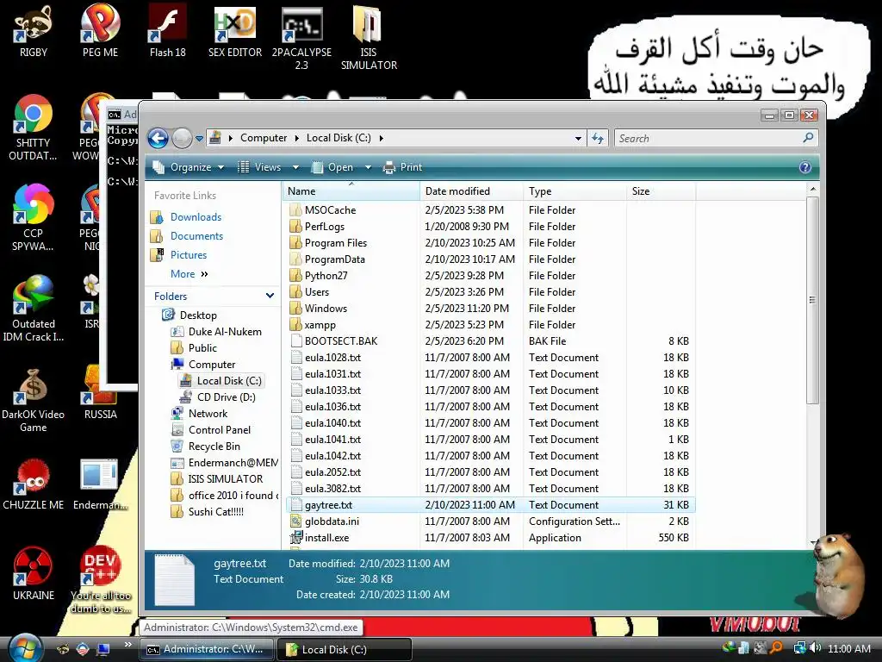Click the Explorer Forward arrow button
Screen dimensions: 882x662
182,138
